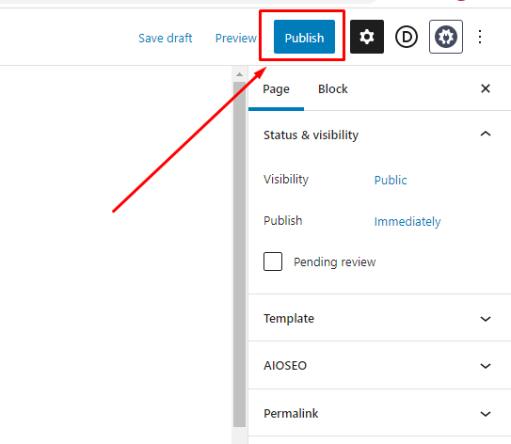
Task: Change visibility from Public
Action: 391,180
